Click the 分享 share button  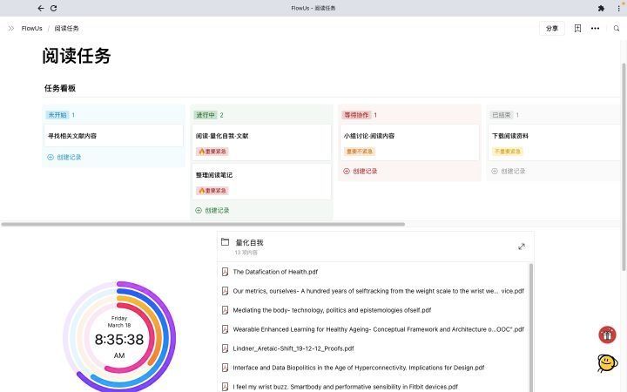click(x=552, y=29)
